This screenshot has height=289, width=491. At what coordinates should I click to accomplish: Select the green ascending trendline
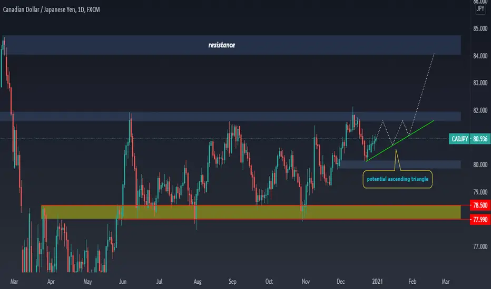click(400, 141)
